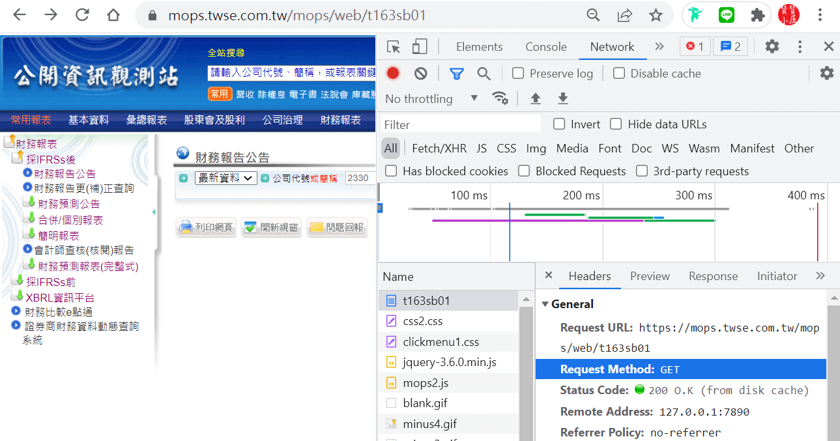Collapse the 財務報表 tree folder
The height and width of the screenshot is (441, 840).
coord(9,143)
